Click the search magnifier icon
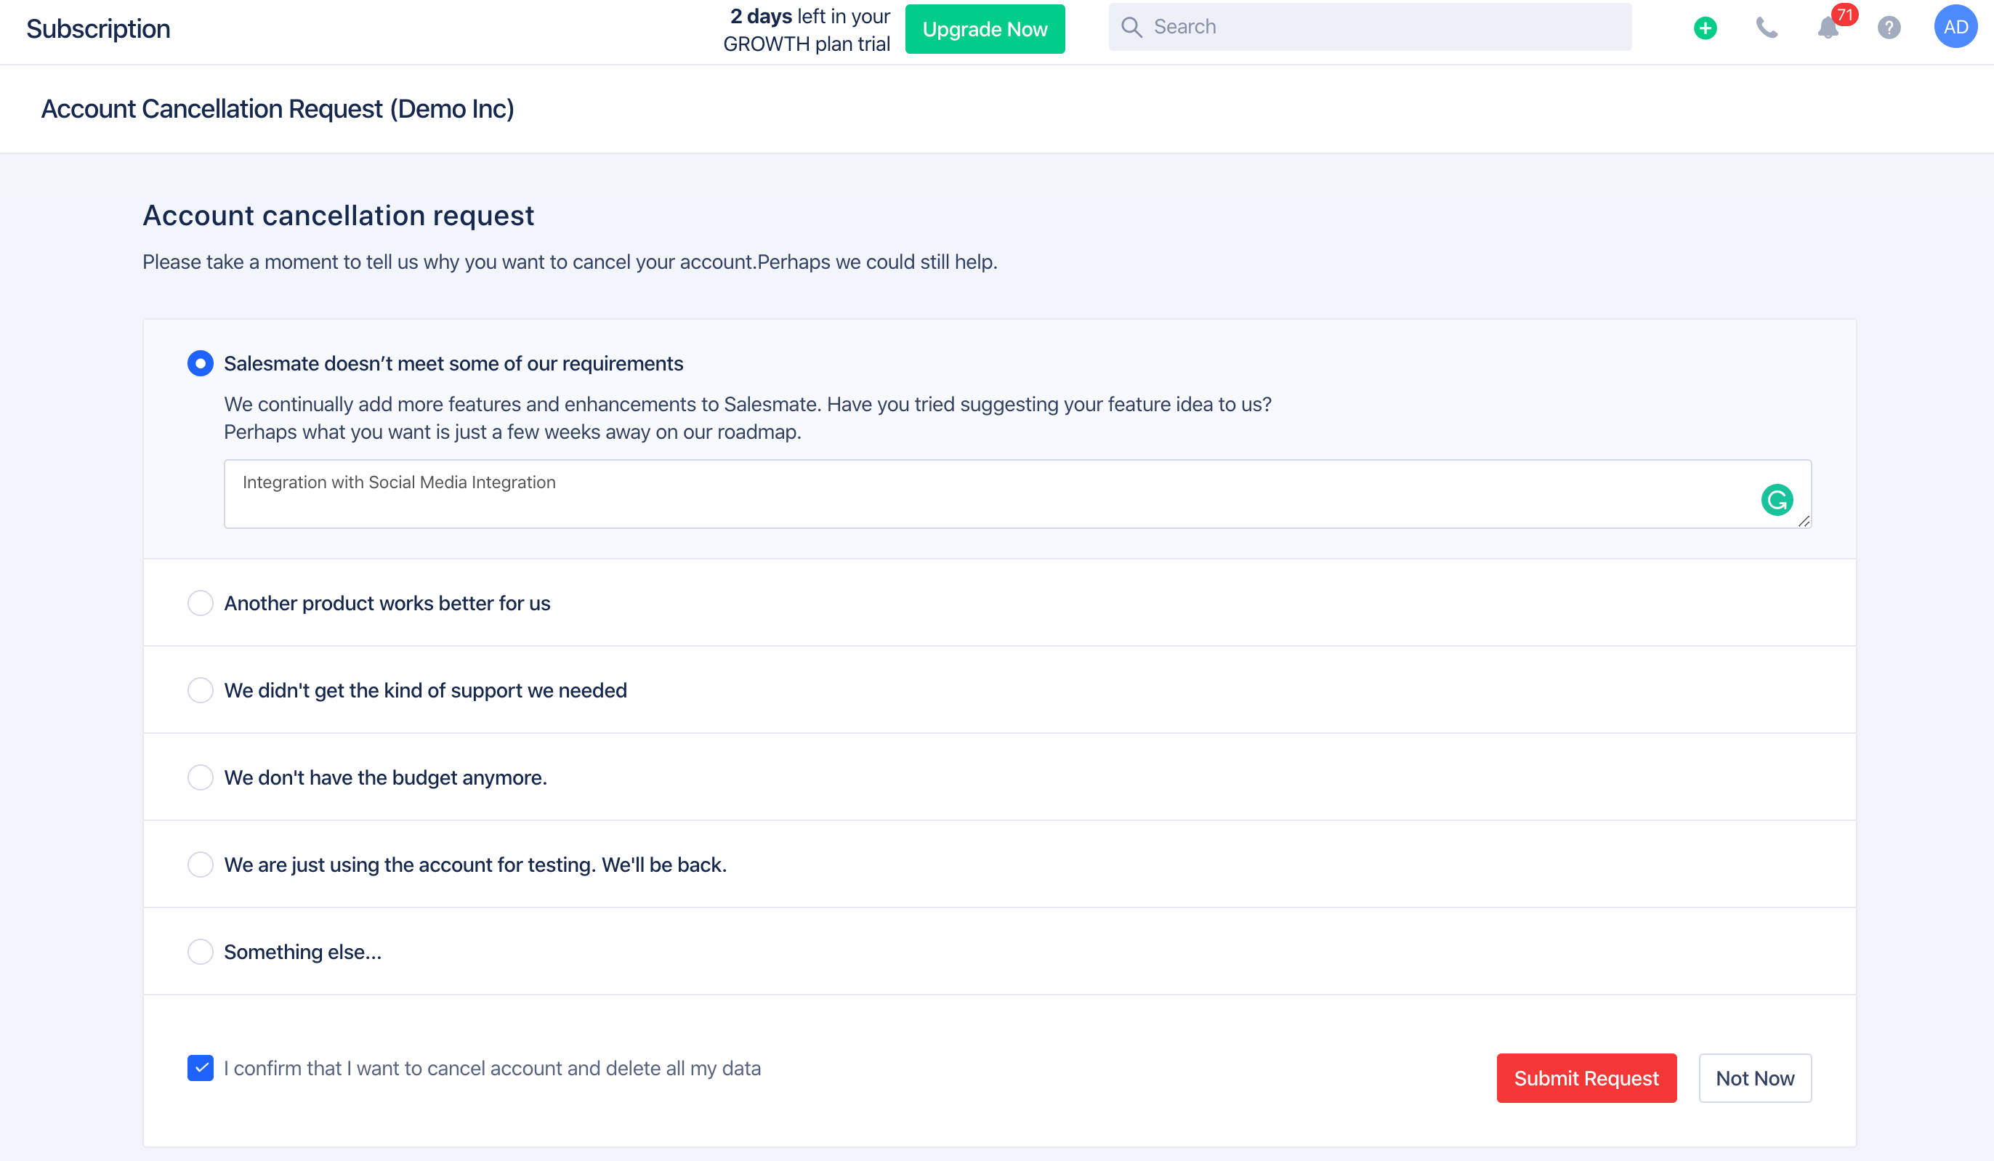 click(1131, 28)
